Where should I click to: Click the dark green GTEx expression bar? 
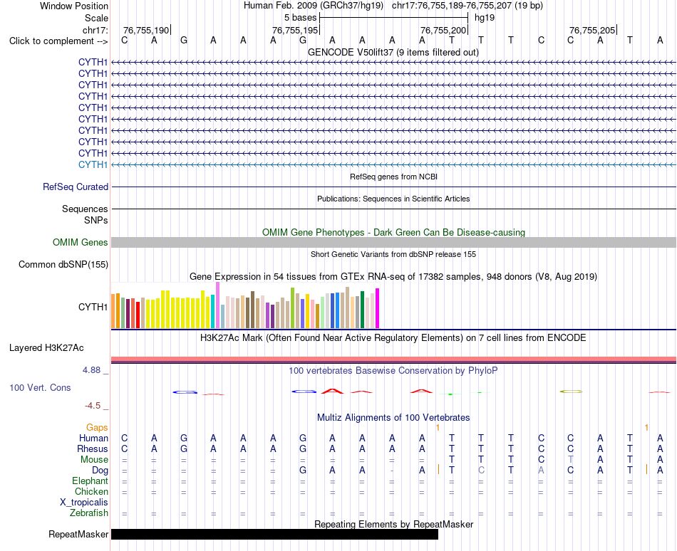[x=362, y=310]
